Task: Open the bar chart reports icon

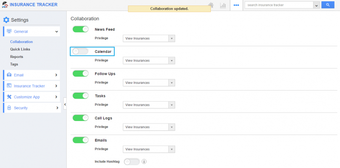Action: [x=223, y=6]
